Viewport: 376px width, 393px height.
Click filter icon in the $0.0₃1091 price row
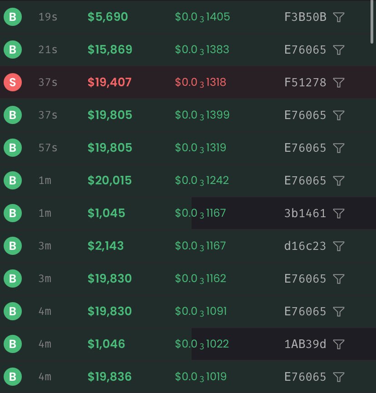(x=339, y=311)
